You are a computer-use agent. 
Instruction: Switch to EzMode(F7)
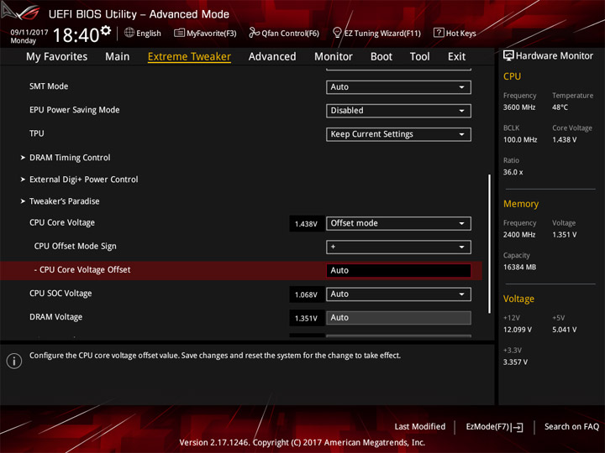coord(495,427)
